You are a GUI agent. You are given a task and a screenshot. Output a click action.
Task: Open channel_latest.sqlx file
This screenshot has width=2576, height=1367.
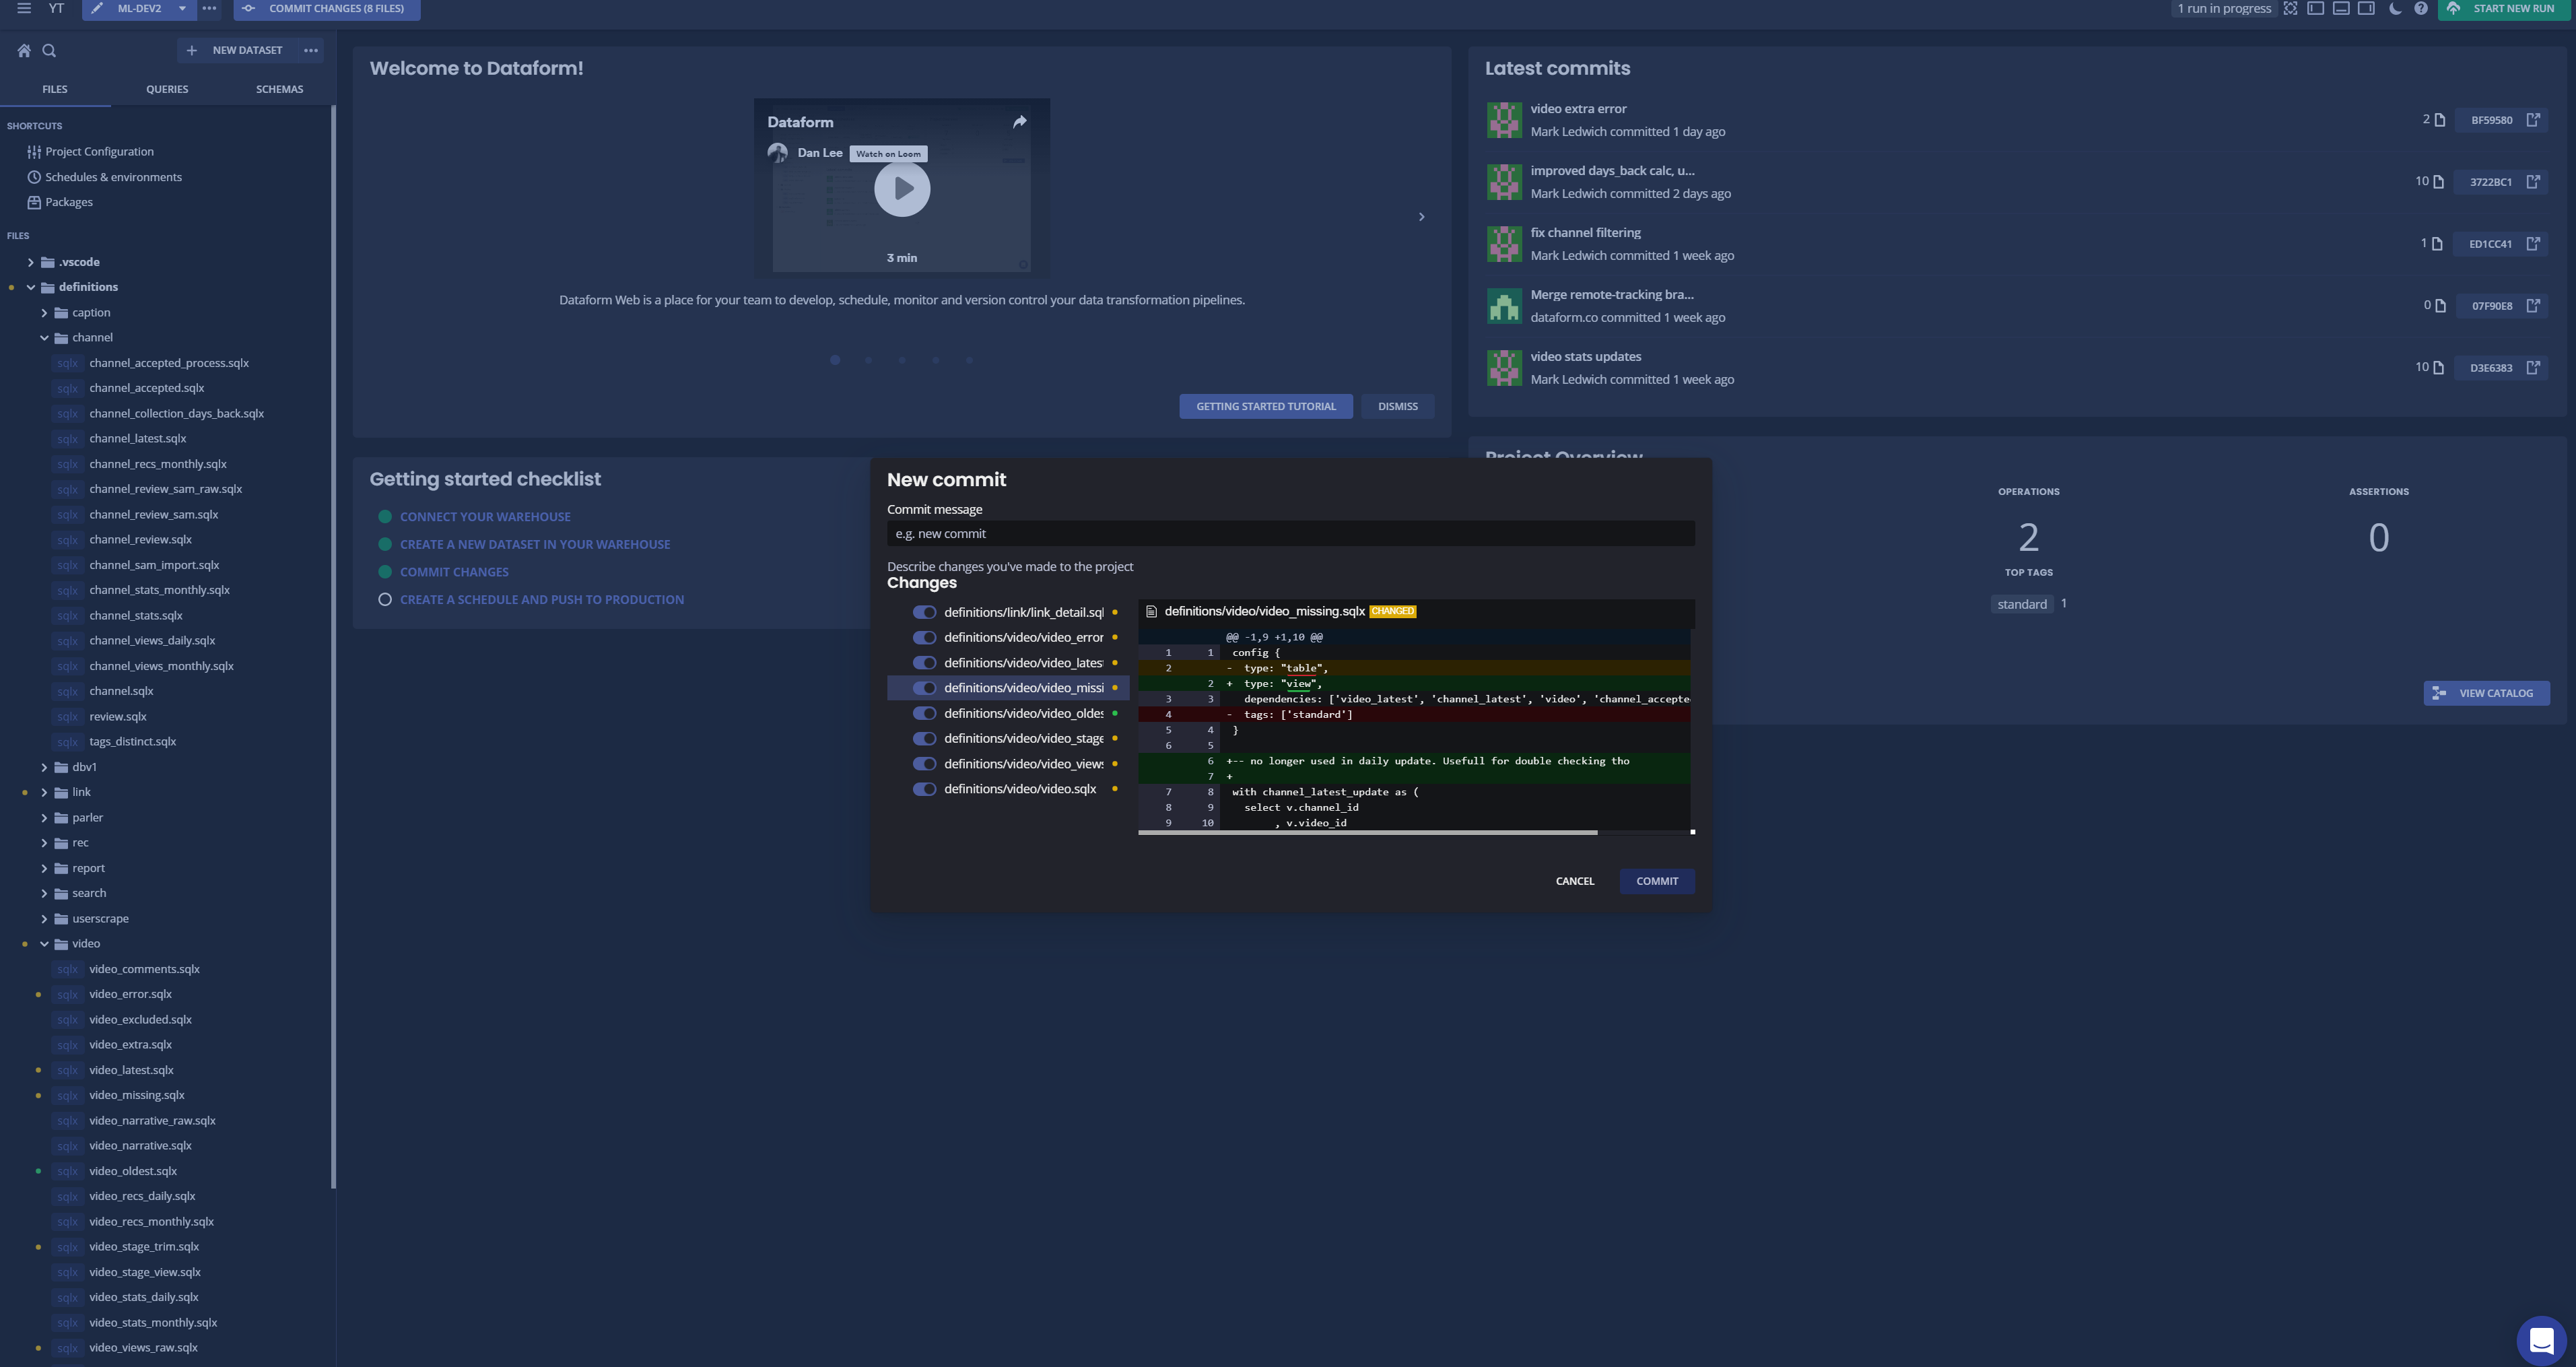(138, 439)
